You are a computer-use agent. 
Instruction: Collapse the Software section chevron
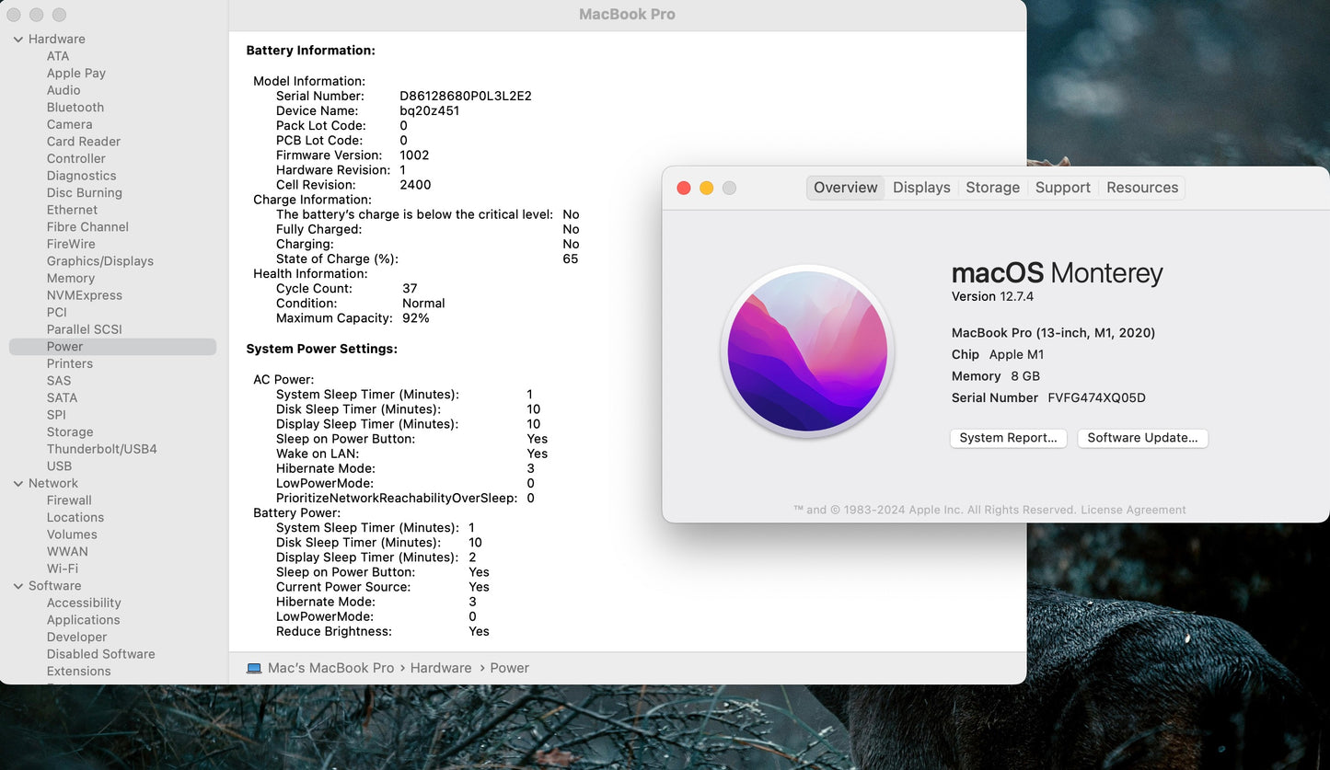[18, 586]
